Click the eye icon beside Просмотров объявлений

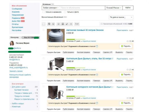tap(101, 24)
